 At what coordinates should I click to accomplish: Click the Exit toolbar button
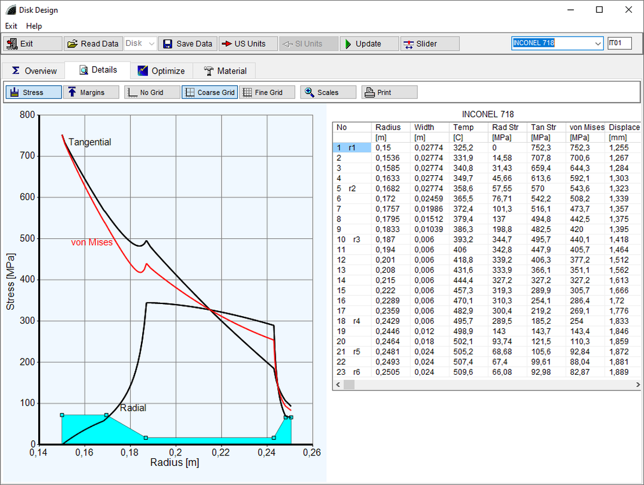pyautogui.click(x=33, y=44)
